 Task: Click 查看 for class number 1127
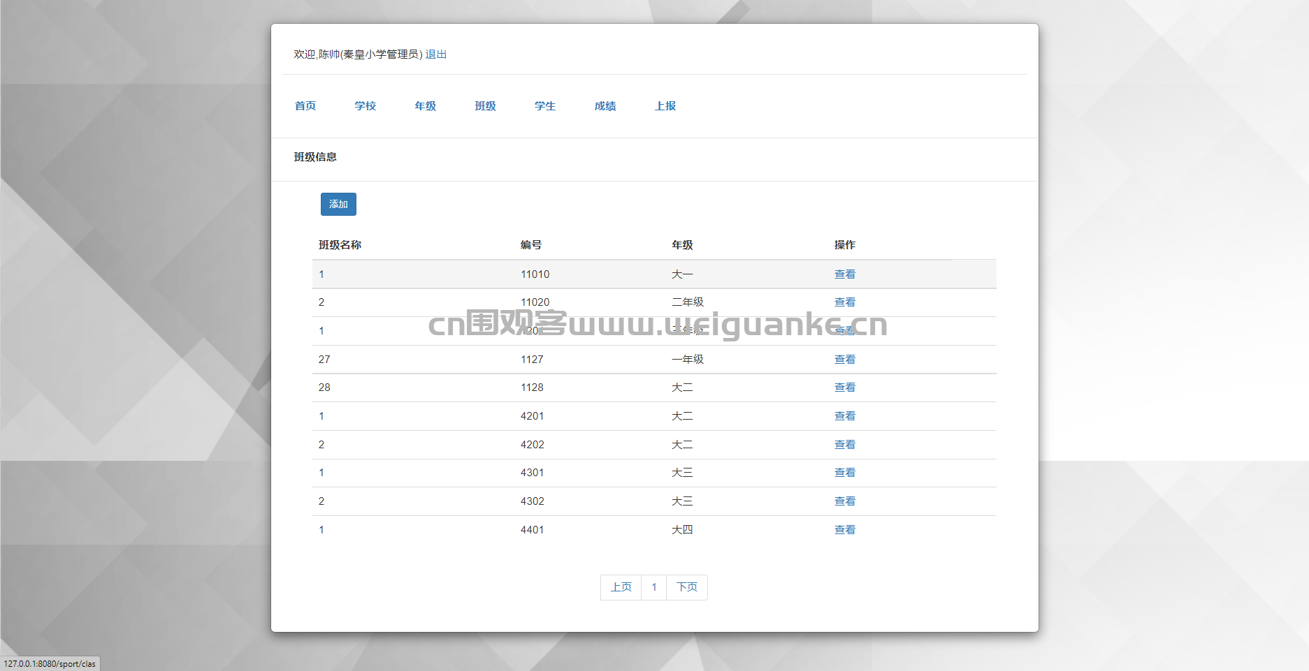845,360
